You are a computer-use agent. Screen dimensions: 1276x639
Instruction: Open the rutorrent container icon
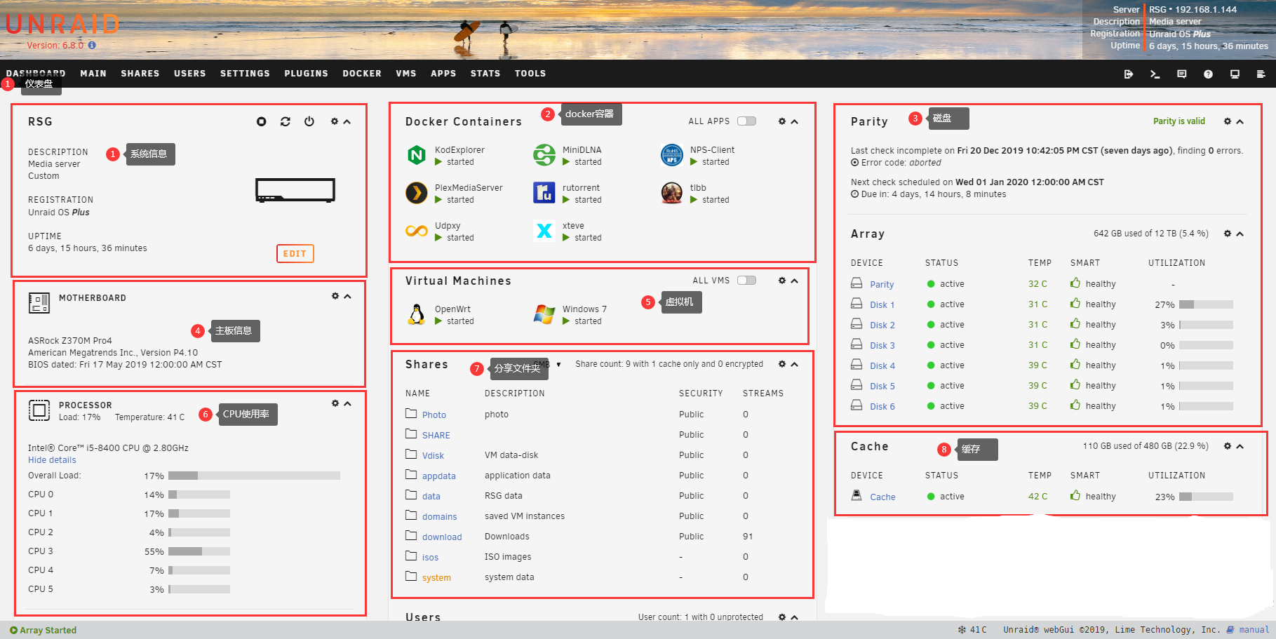(x=544, y=193)
